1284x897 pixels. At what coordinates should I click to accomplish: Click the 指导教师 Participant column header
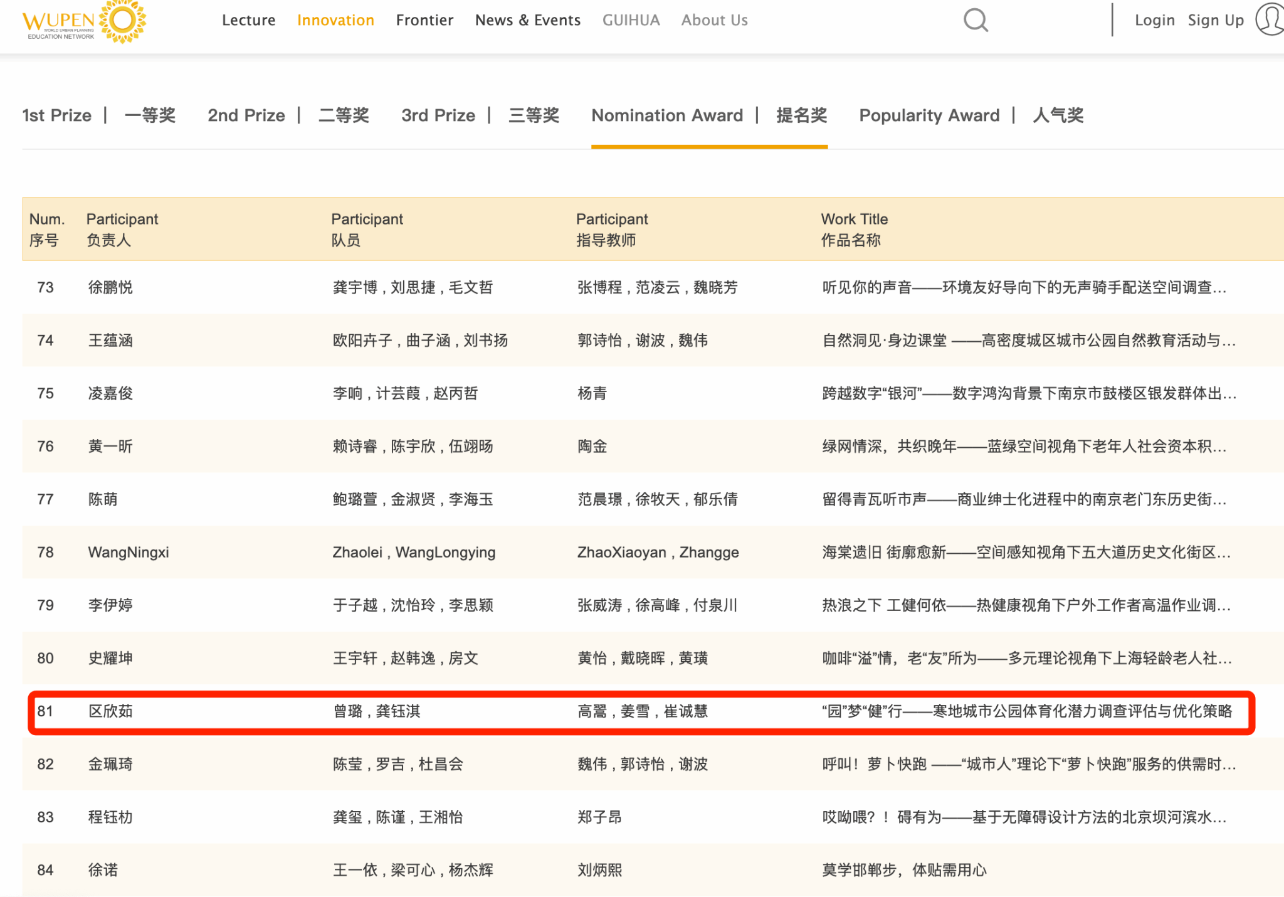pyautogui.click(x=612, y=230)
